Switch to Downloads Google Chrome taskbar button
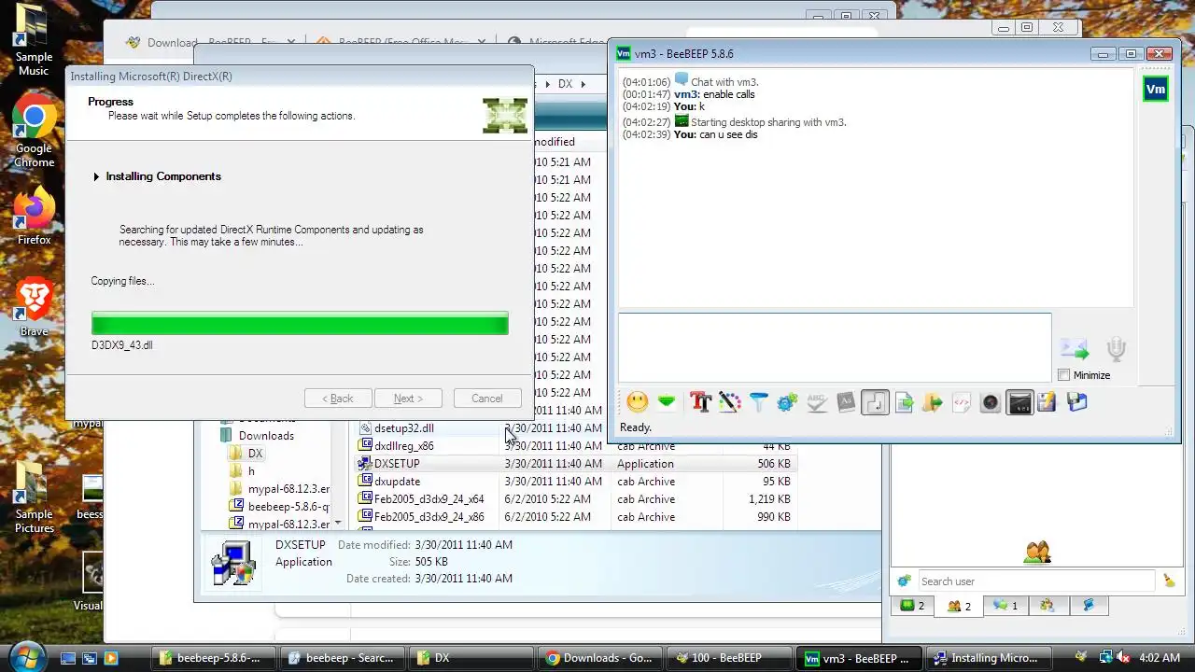This screenshot has height=672, width=1195. tap(598, 658)
